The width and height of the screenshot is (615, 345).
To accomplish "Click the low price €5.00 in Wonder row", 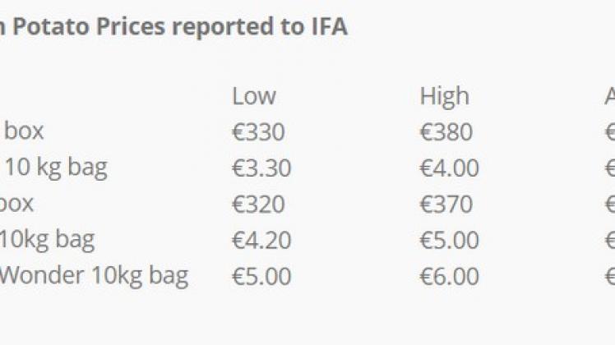I will click(261, 276).
